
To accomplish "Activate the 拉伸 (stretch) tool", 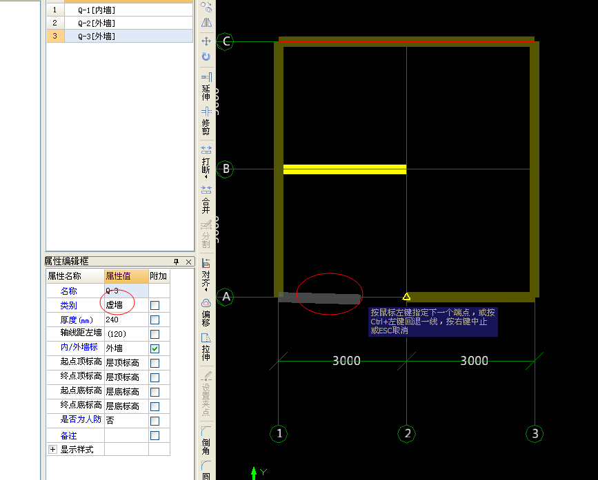I will coord(206,347).
